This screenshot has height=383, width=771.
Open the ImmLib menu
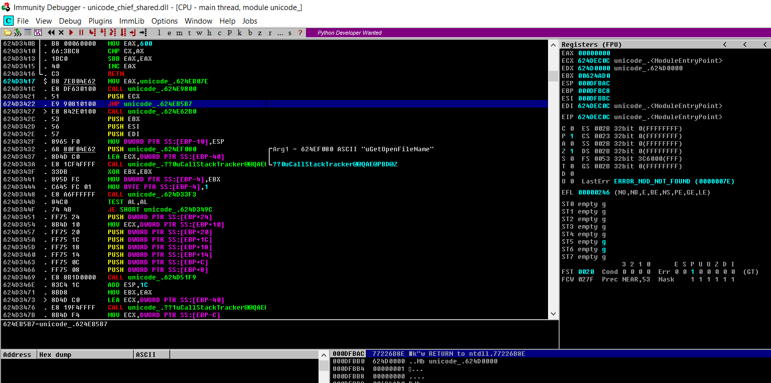click(132, 21)
